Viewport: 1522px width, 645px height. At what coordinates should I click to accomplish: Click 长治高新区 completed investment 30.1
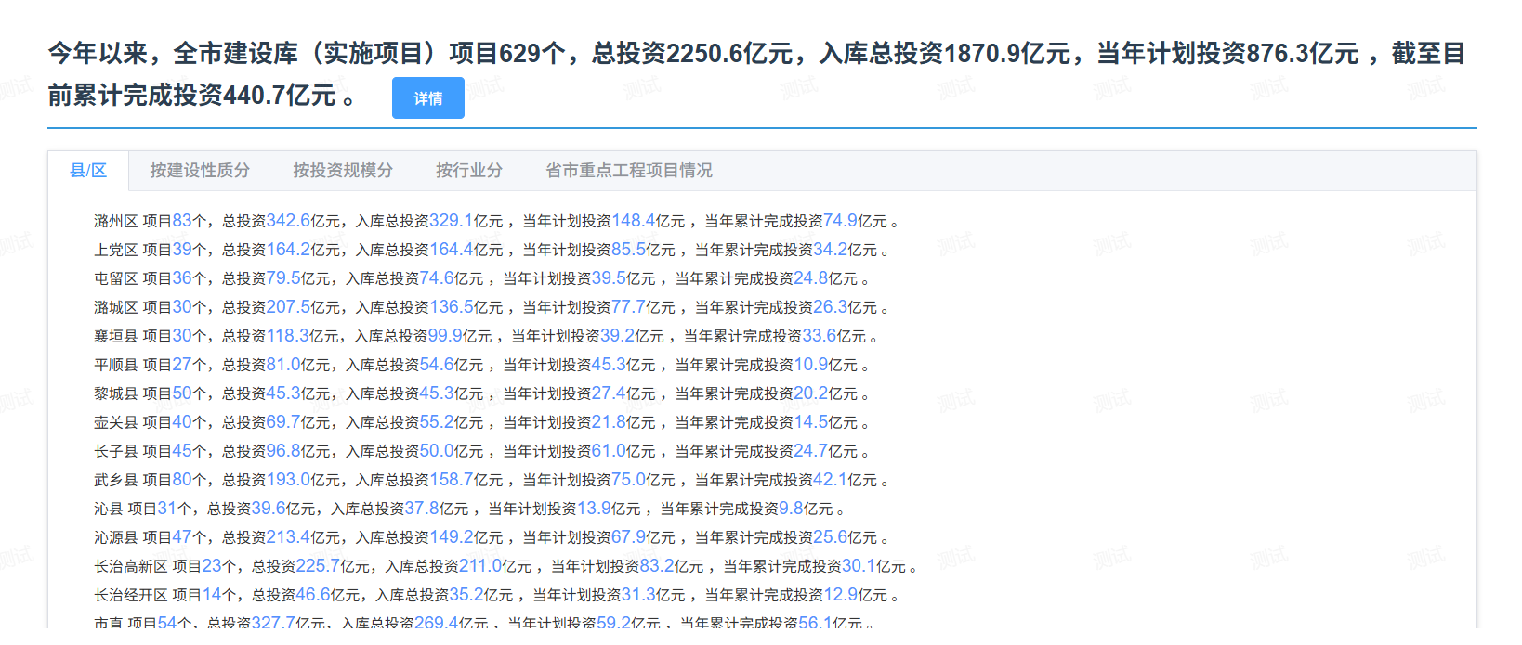tap(859, 566)
